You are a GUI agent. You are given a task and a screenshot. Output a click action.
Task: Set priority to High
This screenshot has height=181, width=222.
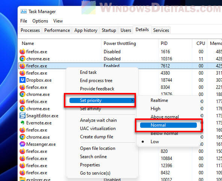click(x=156, y=109)
